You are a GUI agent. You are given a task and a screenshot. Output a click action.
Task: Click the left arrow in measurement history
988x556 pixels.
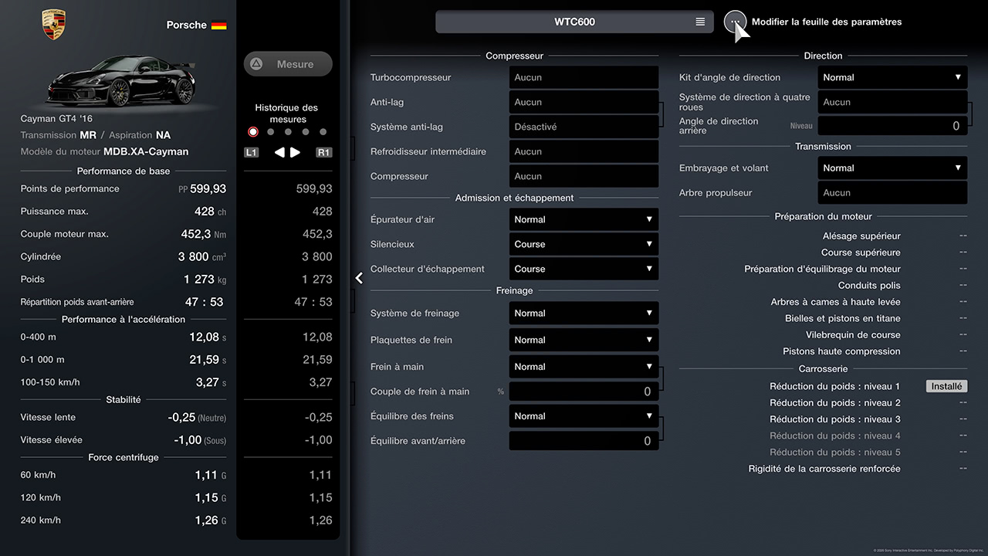279,152
